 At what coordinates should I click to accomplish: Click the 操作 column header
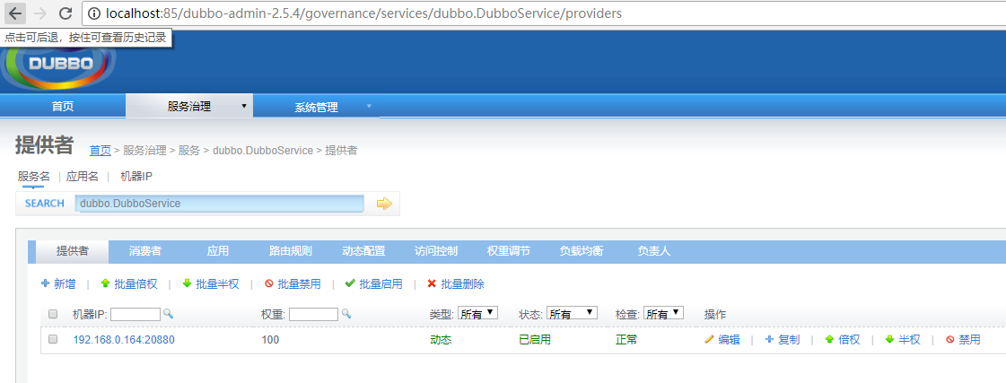(714, 314)
